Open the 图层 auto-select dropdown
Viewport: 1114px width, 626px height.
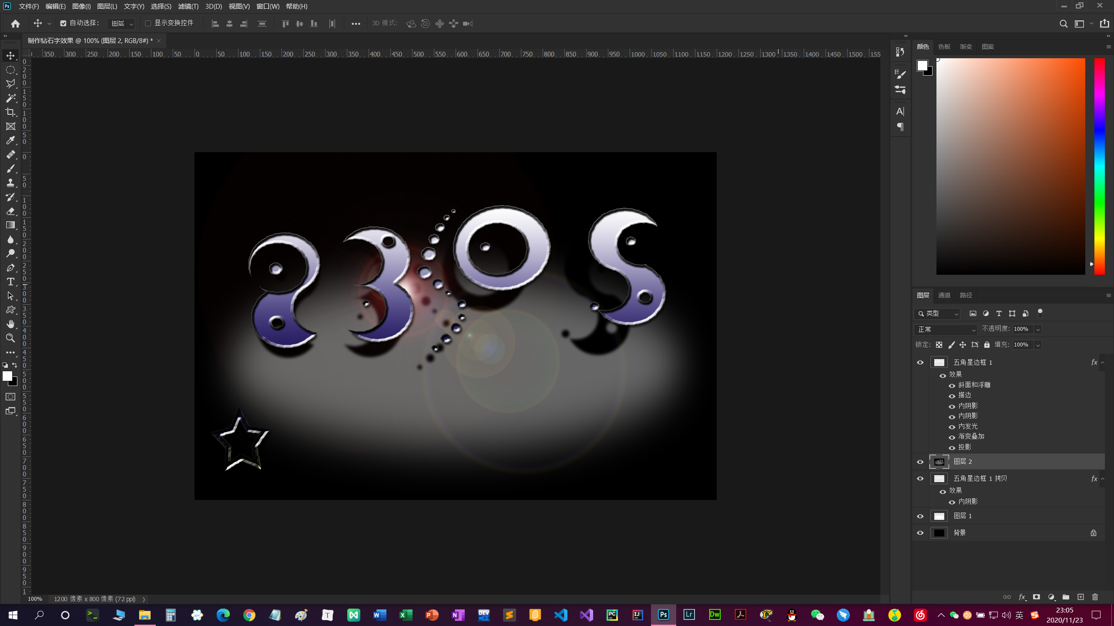(x=121, y=23)
